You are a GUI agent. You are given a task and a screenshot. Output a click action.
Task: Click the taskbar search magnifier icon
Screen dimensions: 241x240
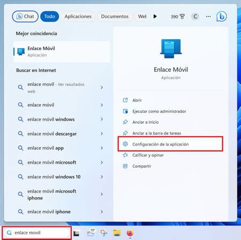click(9, 233)
